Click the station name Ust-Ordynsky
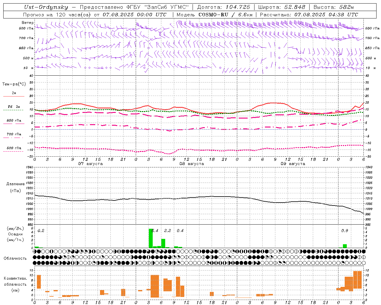This screenshot has height=305, width=381. tap(46, 7)
